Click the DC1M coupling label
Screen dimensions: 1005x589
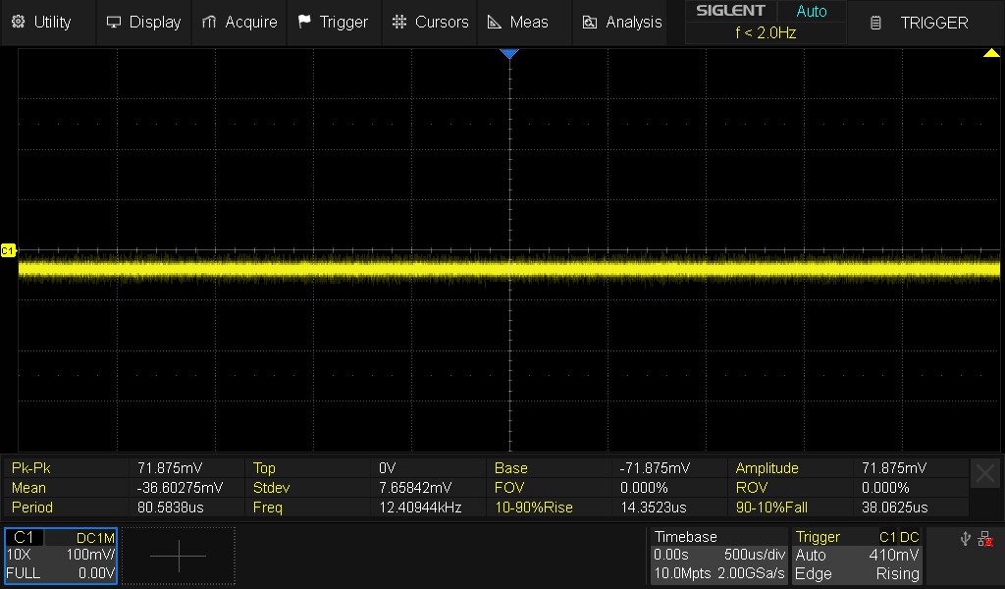coord(95,538)
